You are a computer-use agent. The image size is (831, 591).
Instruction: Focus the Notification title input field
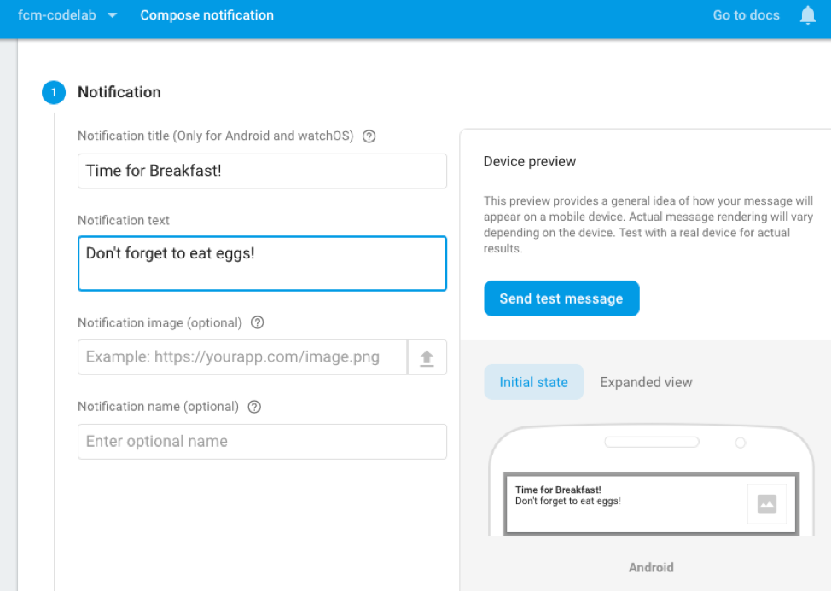[262, 171]
